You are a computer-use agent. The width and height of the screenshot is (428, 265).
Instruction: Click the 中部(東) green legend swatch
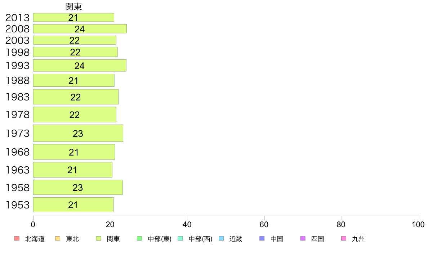[x=139, y=238]
